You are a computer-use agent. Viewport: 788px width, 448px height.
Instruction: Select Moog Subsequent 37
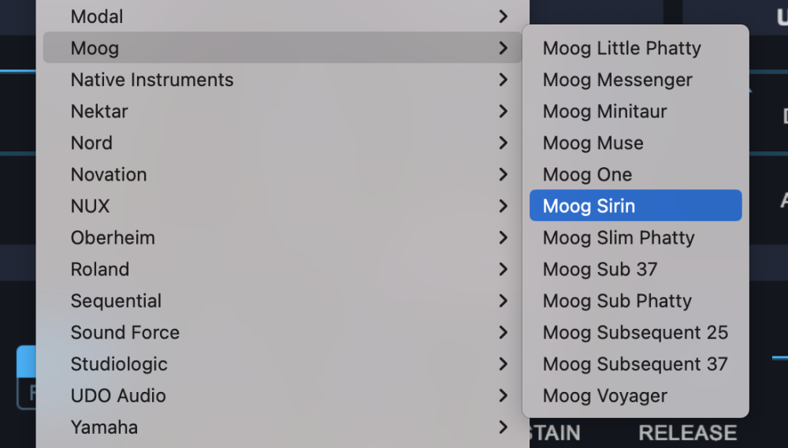635,364
